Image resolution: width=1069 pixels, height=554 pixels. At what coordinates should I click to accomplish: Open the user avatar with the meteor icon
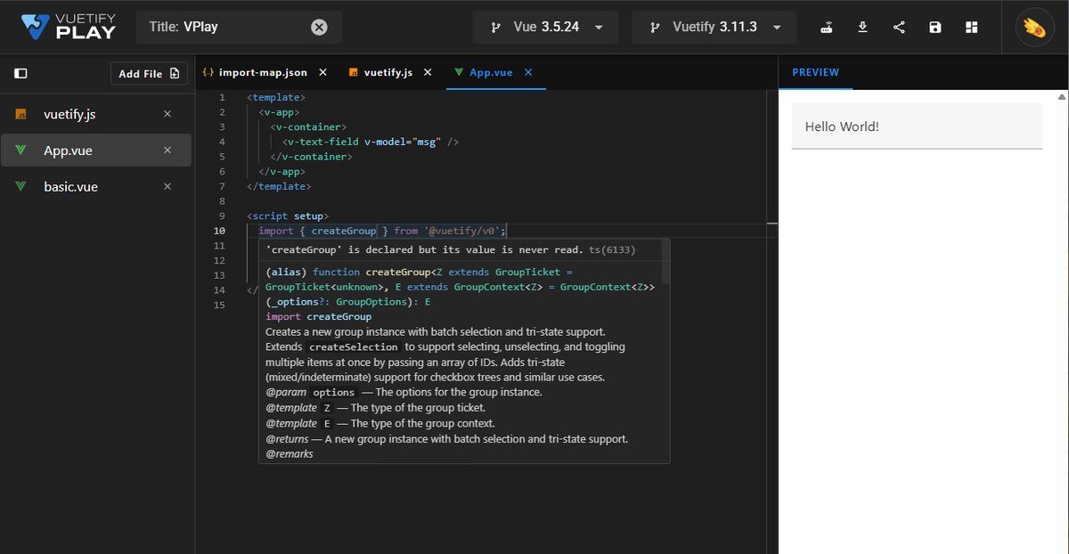(1035, 27)
